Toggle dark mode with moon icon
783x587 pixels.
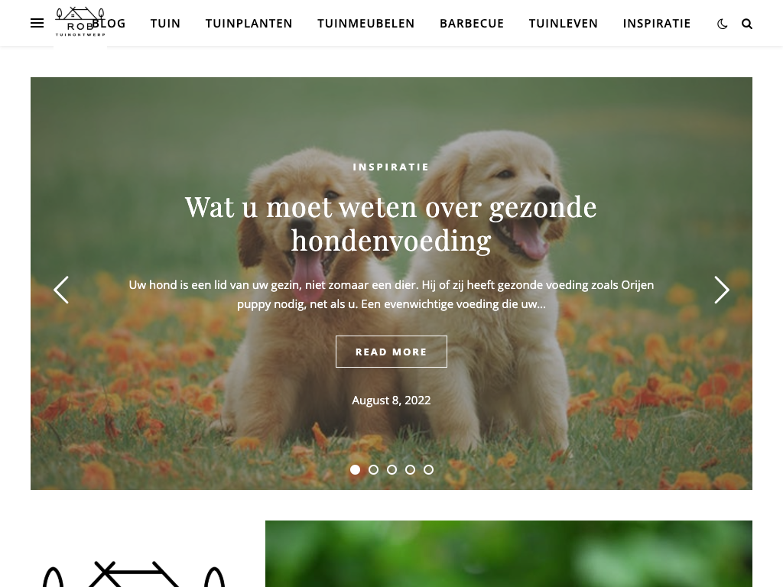pos(722,24)
